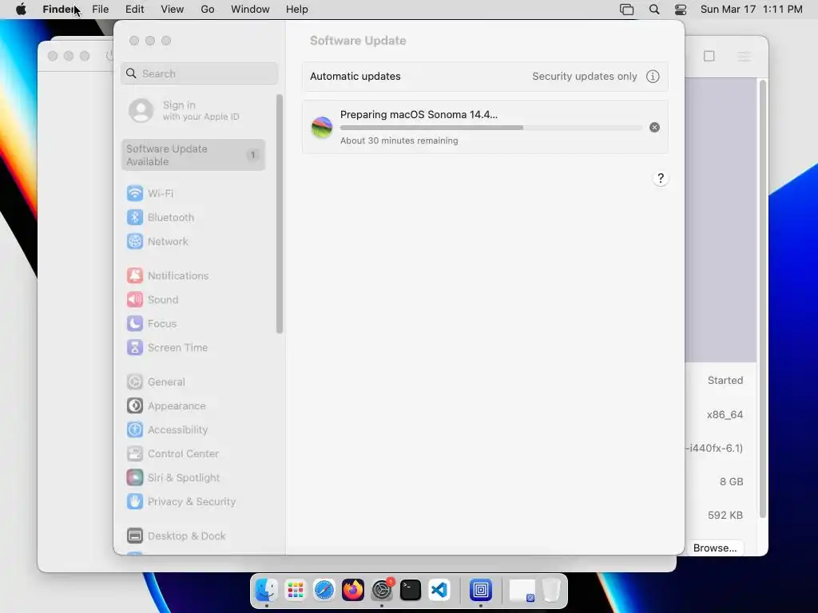This screenshot has width=818, height=613.
Task: Select Network in the sidebar
Action: (157, 241)
